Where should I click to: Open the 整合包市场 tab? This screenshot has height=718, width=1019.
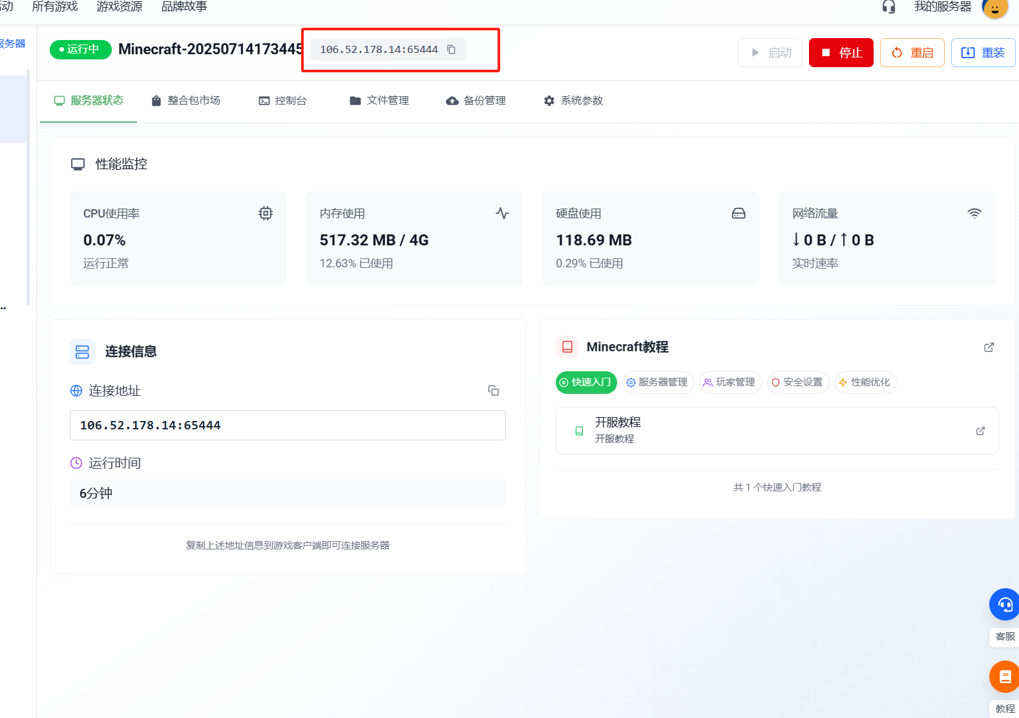click(185, 101)
